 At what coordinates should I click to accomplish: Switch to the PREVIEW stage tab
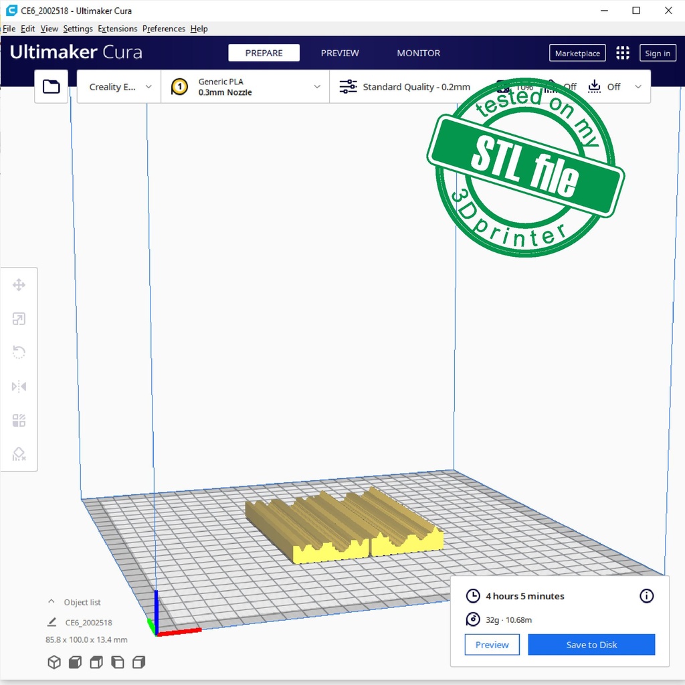point(340,54)
